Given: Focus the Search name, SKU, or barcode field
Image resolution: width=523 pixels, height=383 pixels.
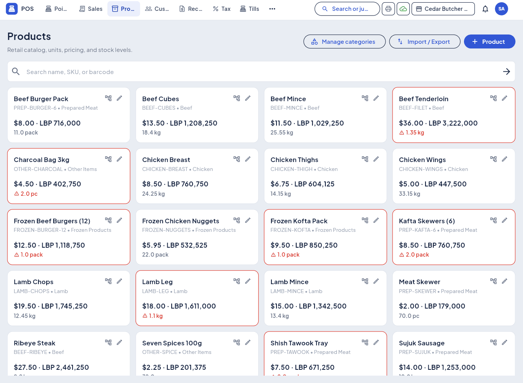Looking at the screenshot, I should [x=261, y=71].
